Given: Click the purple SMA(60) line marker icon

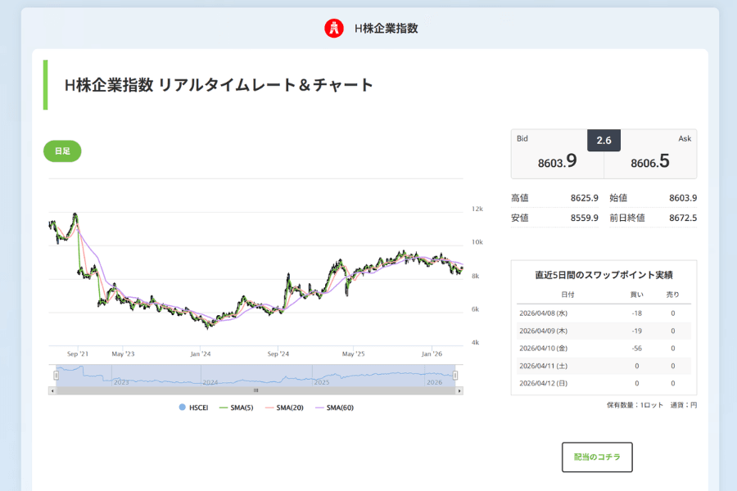Looking at the screenshot, I should coord(321,405).
